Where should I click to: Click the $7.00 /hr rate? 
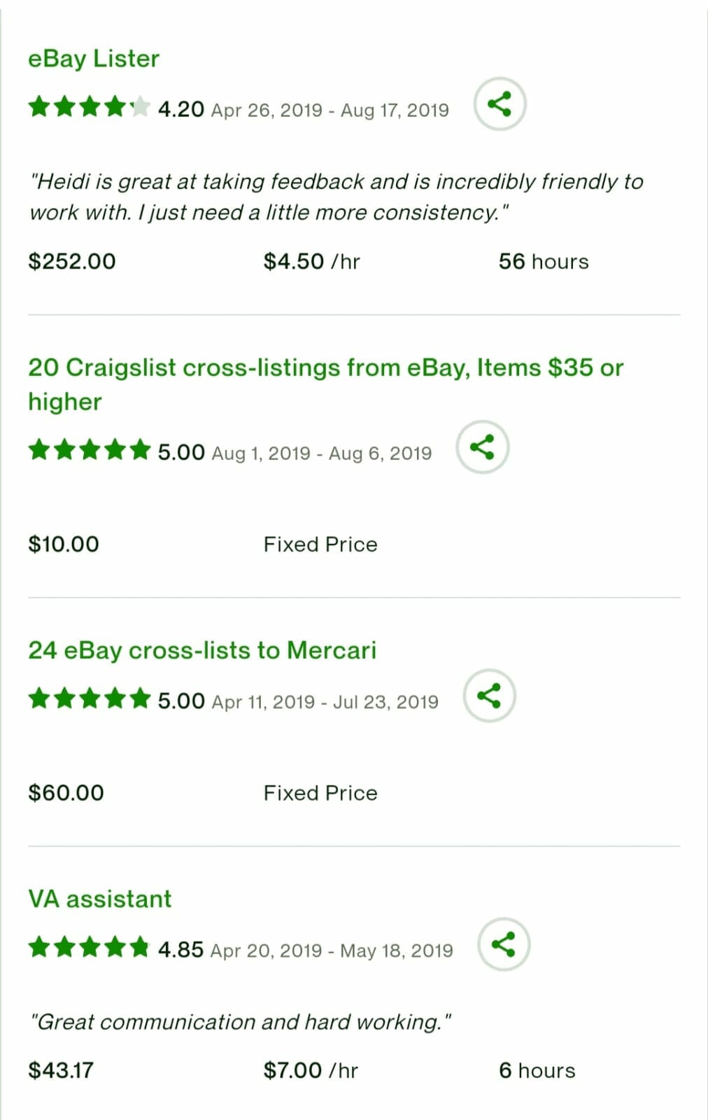311,1070
